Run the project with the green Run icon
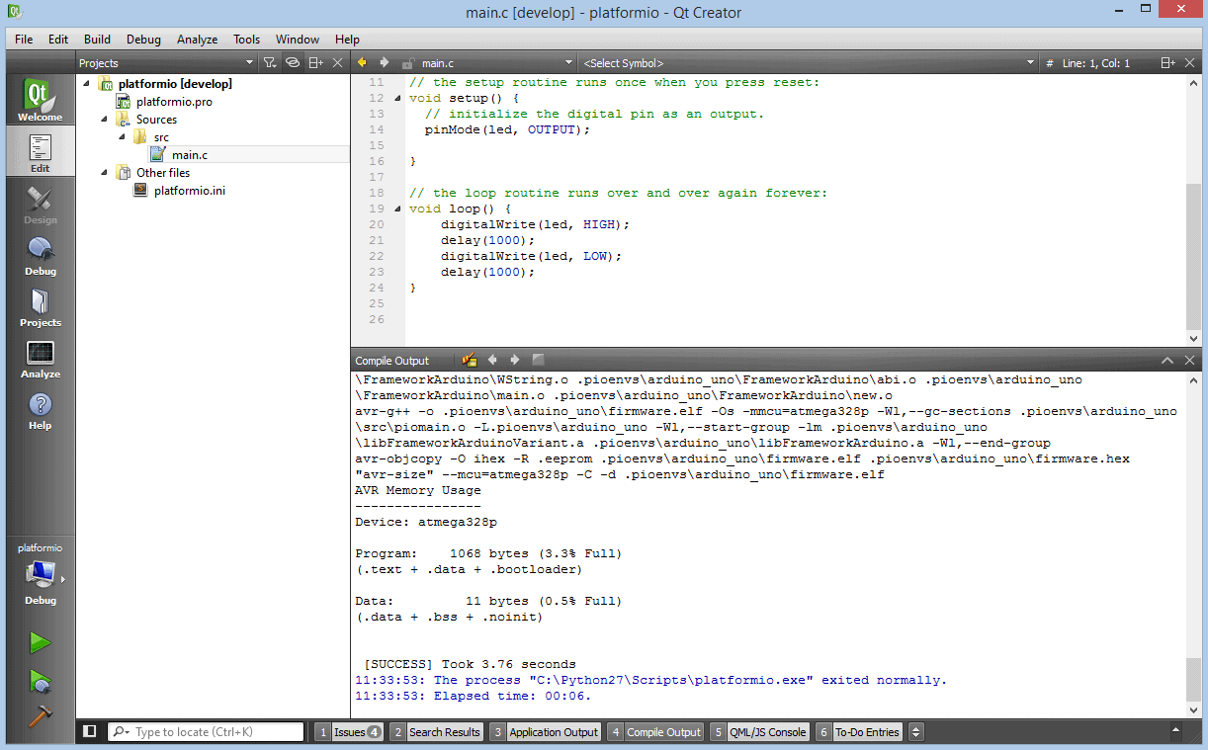1208x750 pixels. click(40, 643)
